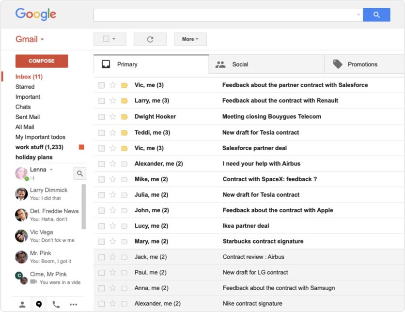Check the box for Nike contract signature email

(x=102, y=304)
